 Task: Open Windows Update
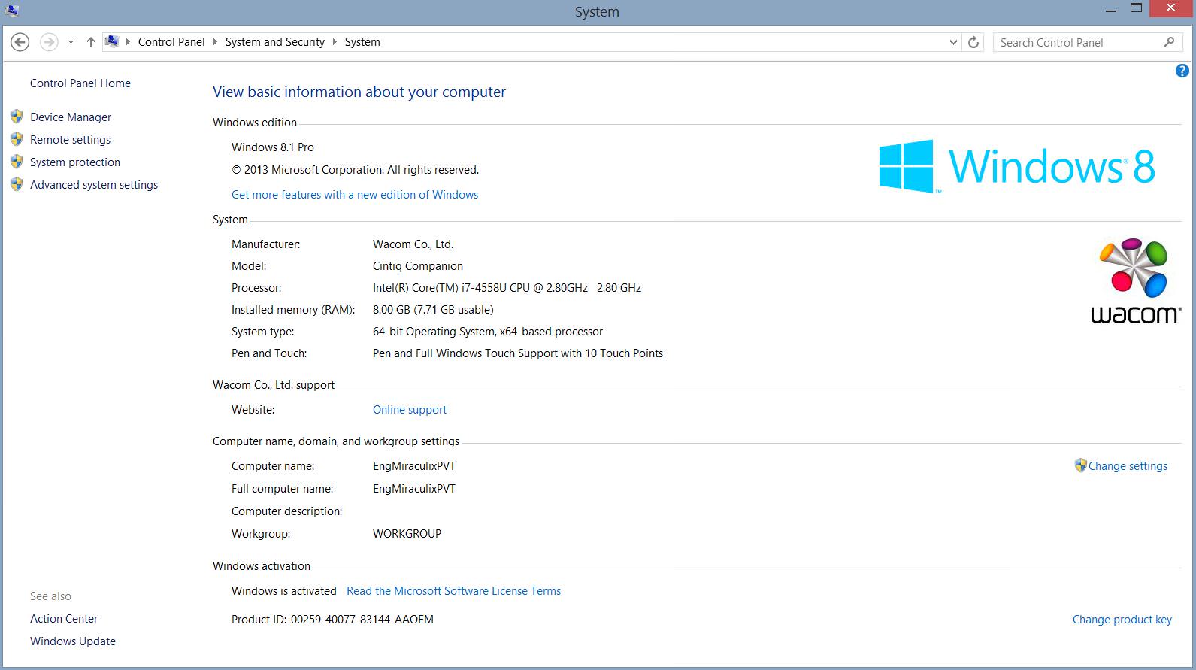coord(73,641)
